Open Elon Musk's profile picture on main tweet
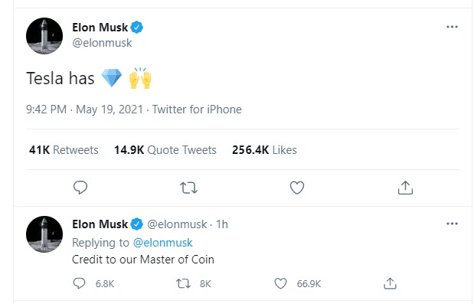The height and width of the screenshot is (304, 474). tap(44, 36)
